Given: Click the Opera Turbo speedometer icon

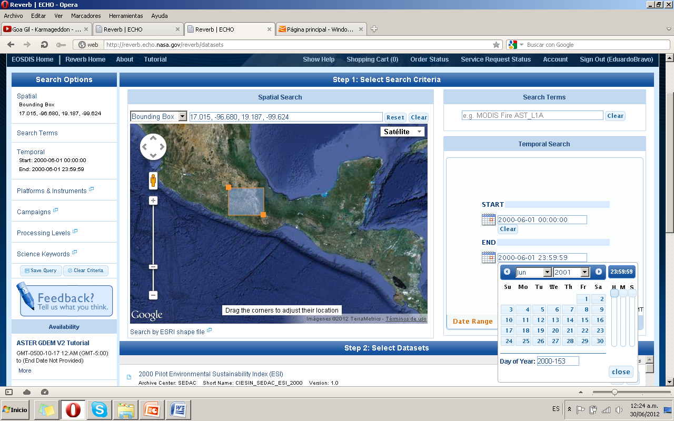Looking at the screenshot, I should pos(44,392).
